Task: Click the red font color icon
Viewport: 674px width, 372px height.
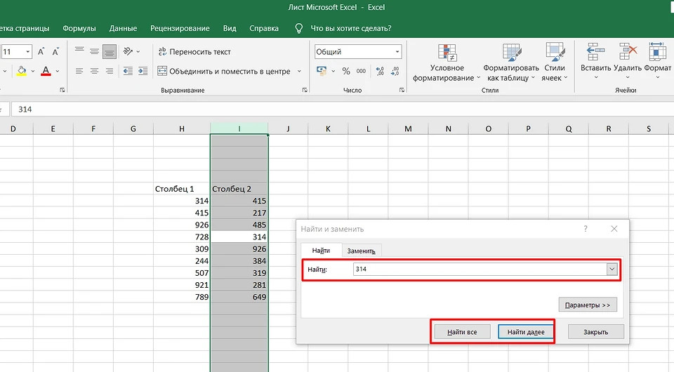Action: pyautogui.click(x=46, y=71)
